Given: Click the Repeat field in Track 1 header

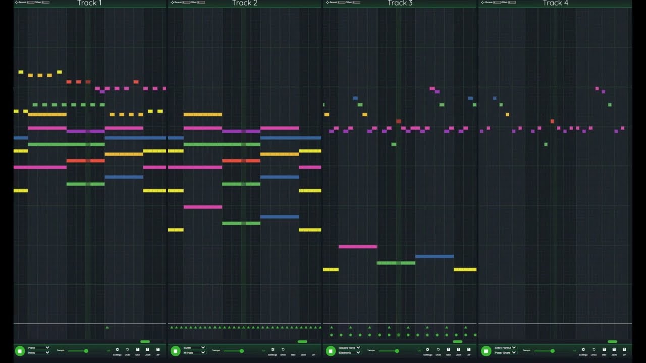Looking at the screenshot, I should (x=30, y=2).
